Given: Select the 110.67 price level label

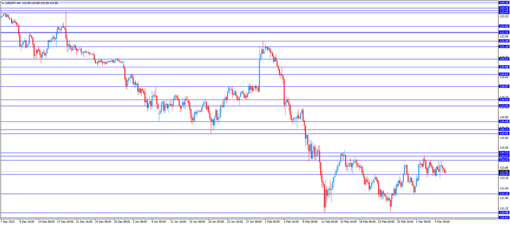Looking at the screenshot, I should click(504, 217).
